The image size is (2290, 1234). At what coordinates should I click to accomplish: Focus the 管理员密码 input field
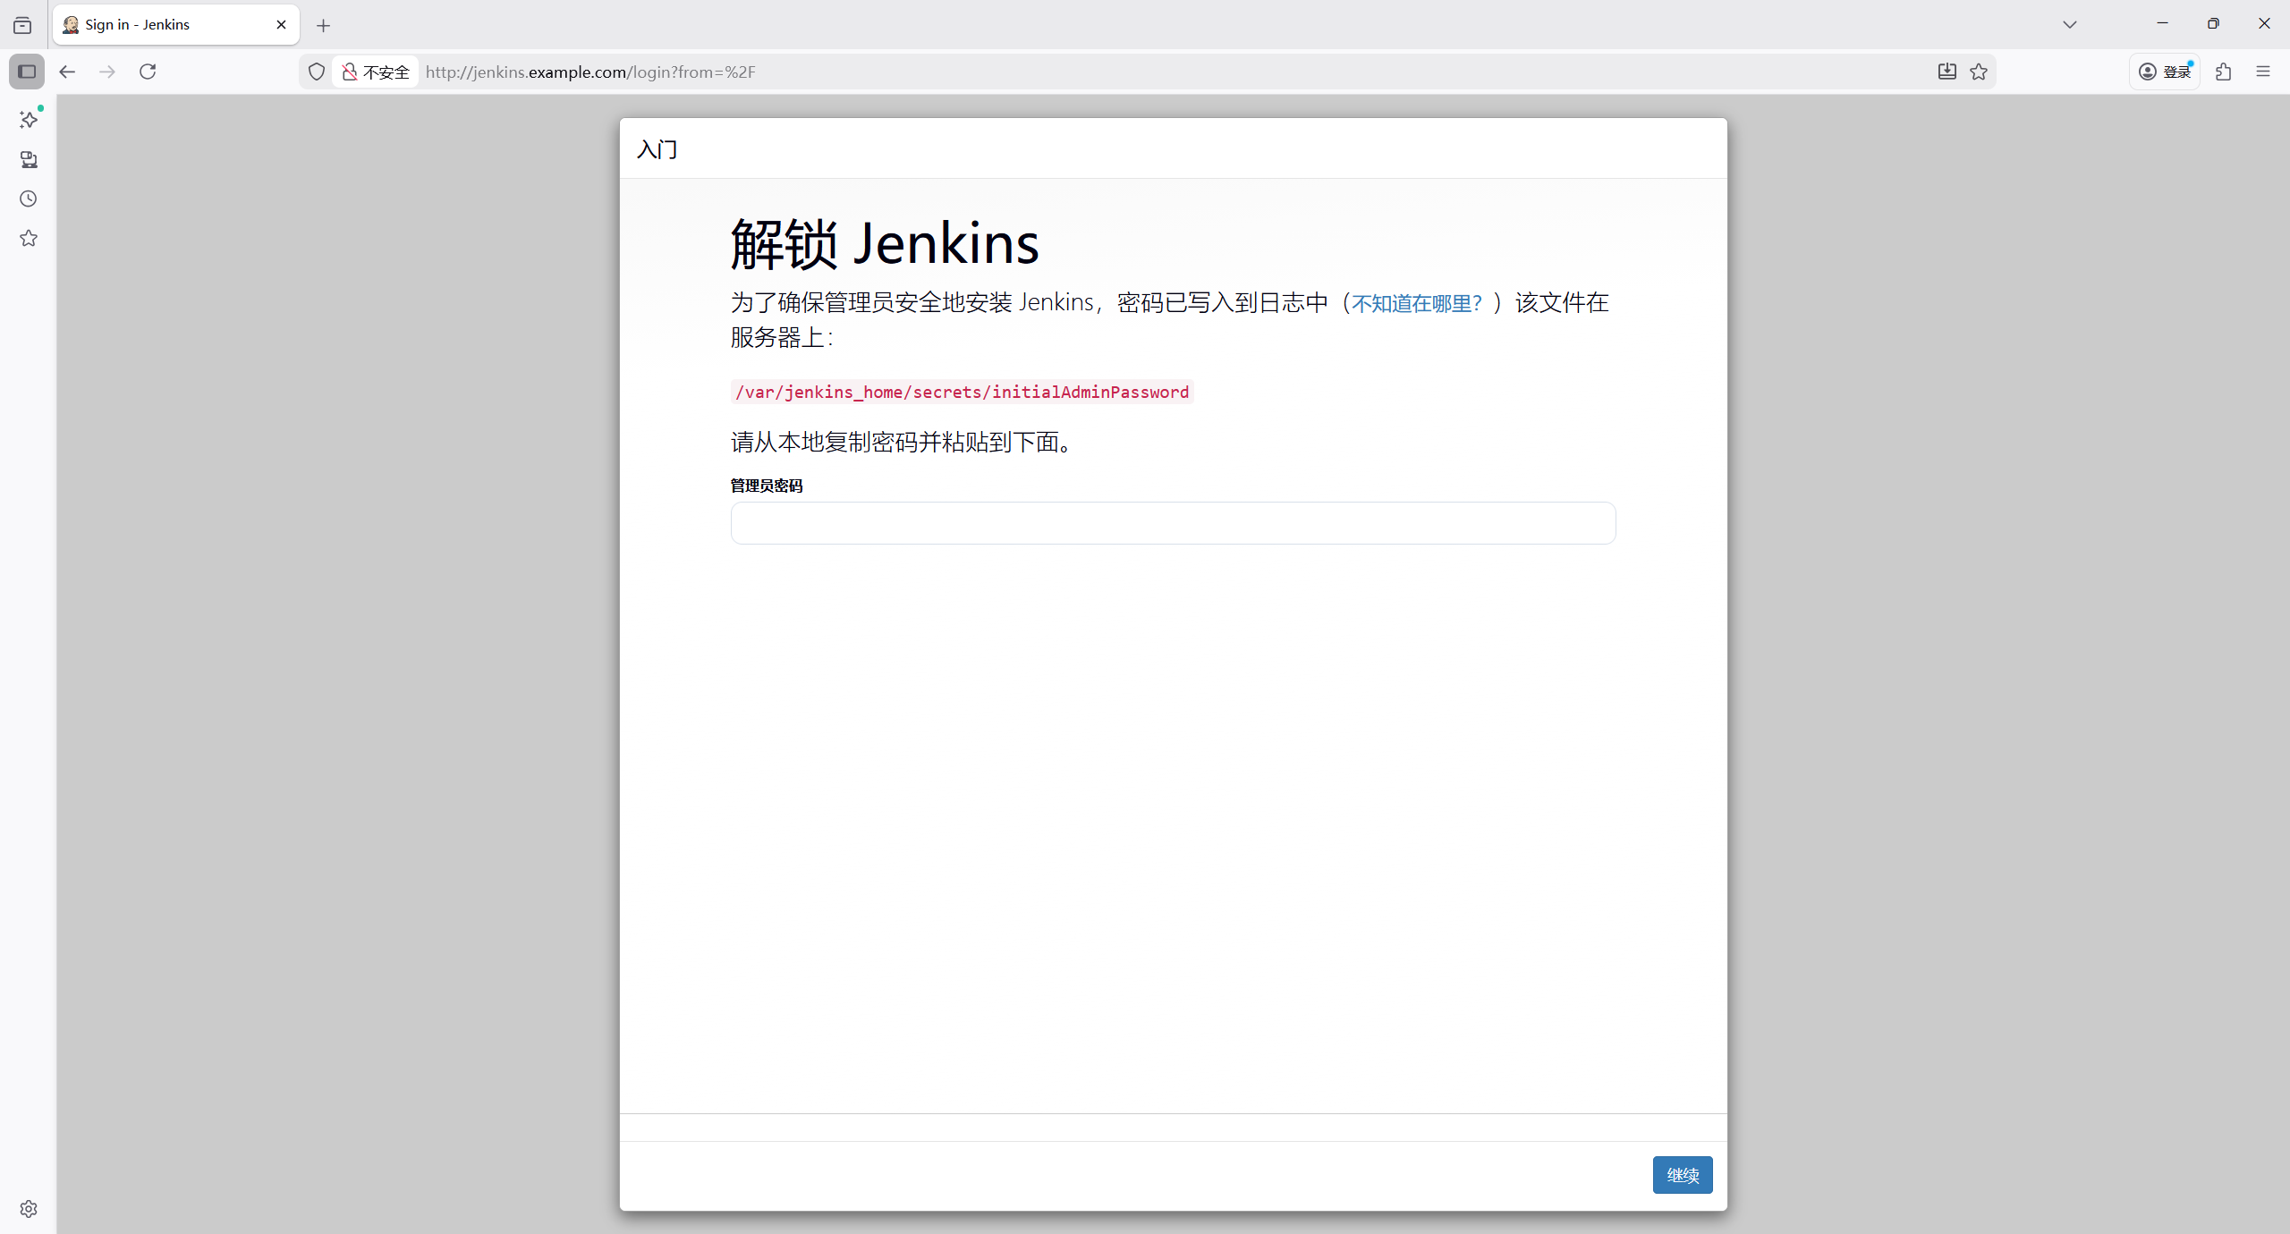tap(1173, 523)
